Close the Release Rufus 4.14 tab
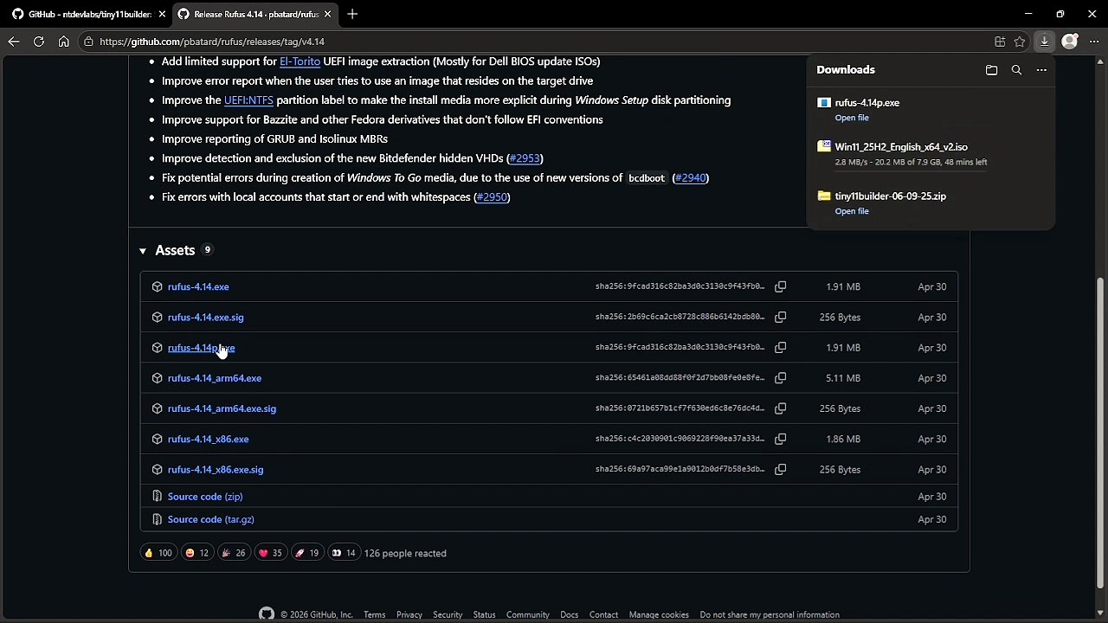 tap(327, 14)
